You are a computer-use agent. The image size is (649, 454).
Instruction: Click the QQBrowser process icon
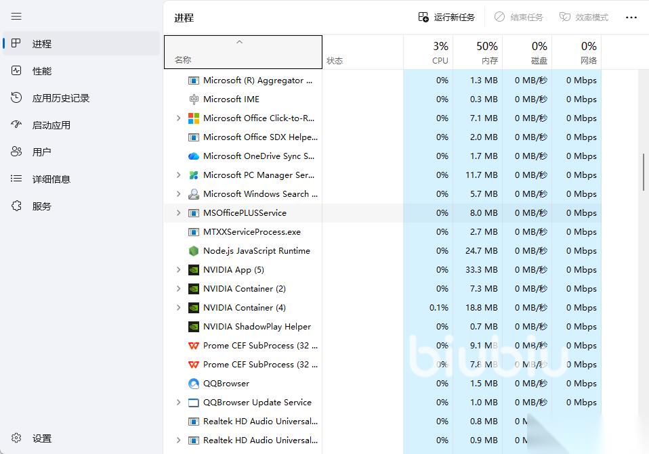(194, 384)
